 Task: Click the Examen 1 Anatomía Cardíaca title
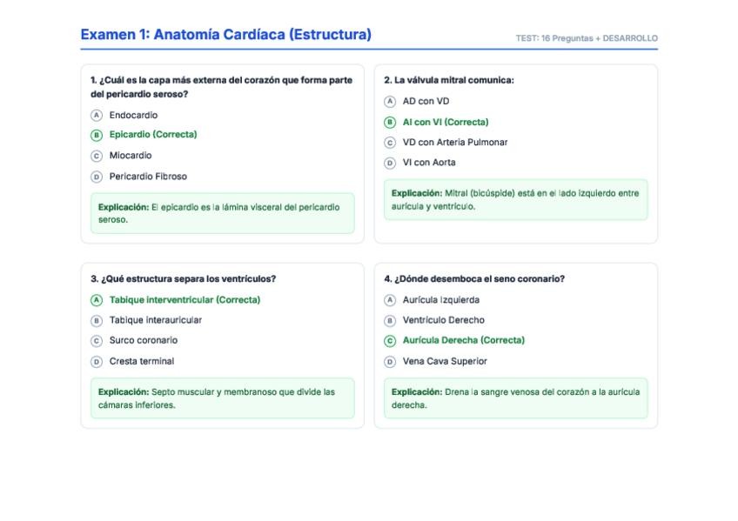(225, 35)
